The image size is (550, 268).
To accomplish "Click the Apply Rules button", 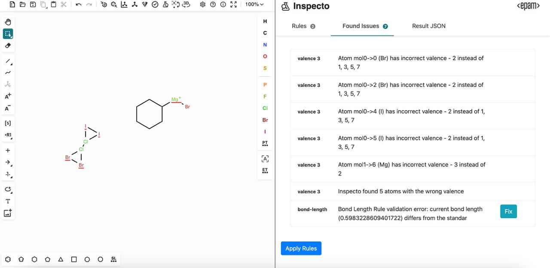I will tap(301, 248).
